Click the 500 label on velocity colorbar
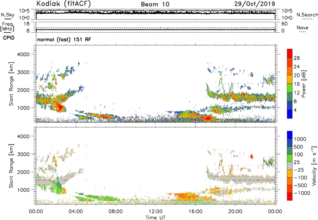Screen dimensions: 318x220 [x=299, y=147]
